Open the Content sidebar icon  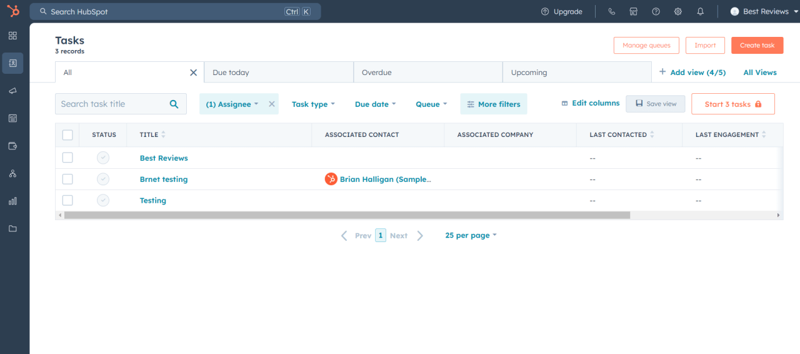click(12, 118)
